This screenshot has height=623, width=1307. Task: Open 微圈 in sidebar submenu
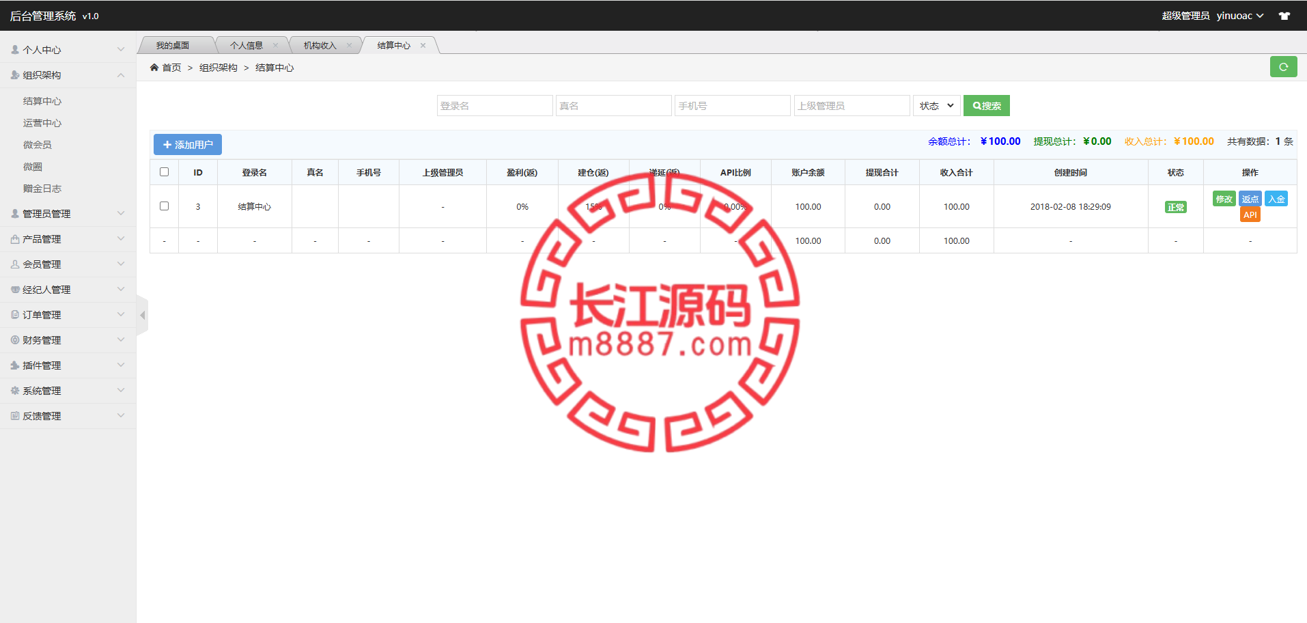tap(33, 167)
